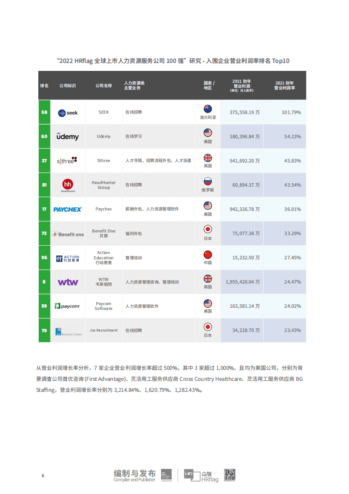Click green rank badge 60

(x=44, y=136)
